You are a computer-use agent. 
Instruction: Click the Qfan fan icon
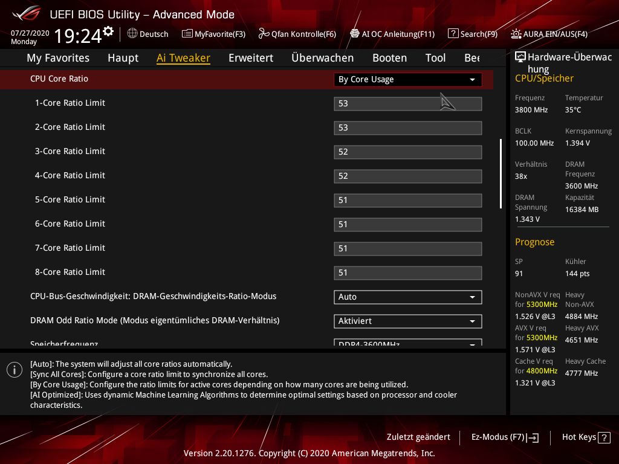tap(264, 34)
